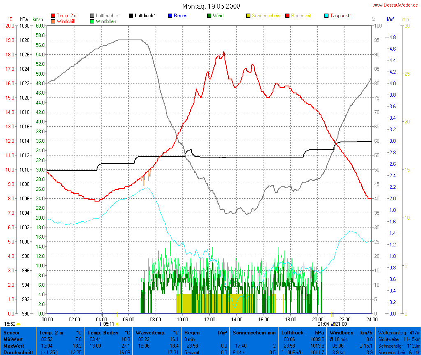Screen dimensions: 421x355
Task: Click the dark green Wind legend square
Action: point(209,16)
